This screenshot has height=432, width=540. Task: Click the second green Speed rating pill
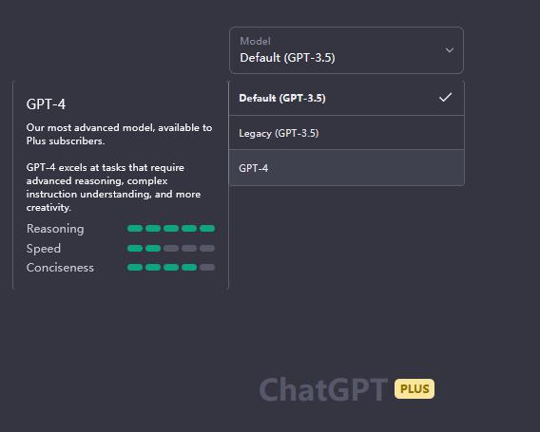(153, 249)
